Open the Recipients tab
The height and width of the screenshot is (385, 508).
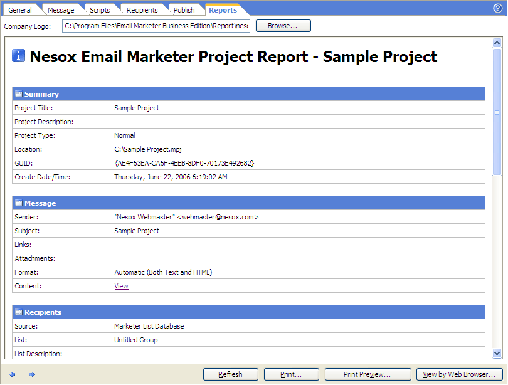(x=142, y=10)
